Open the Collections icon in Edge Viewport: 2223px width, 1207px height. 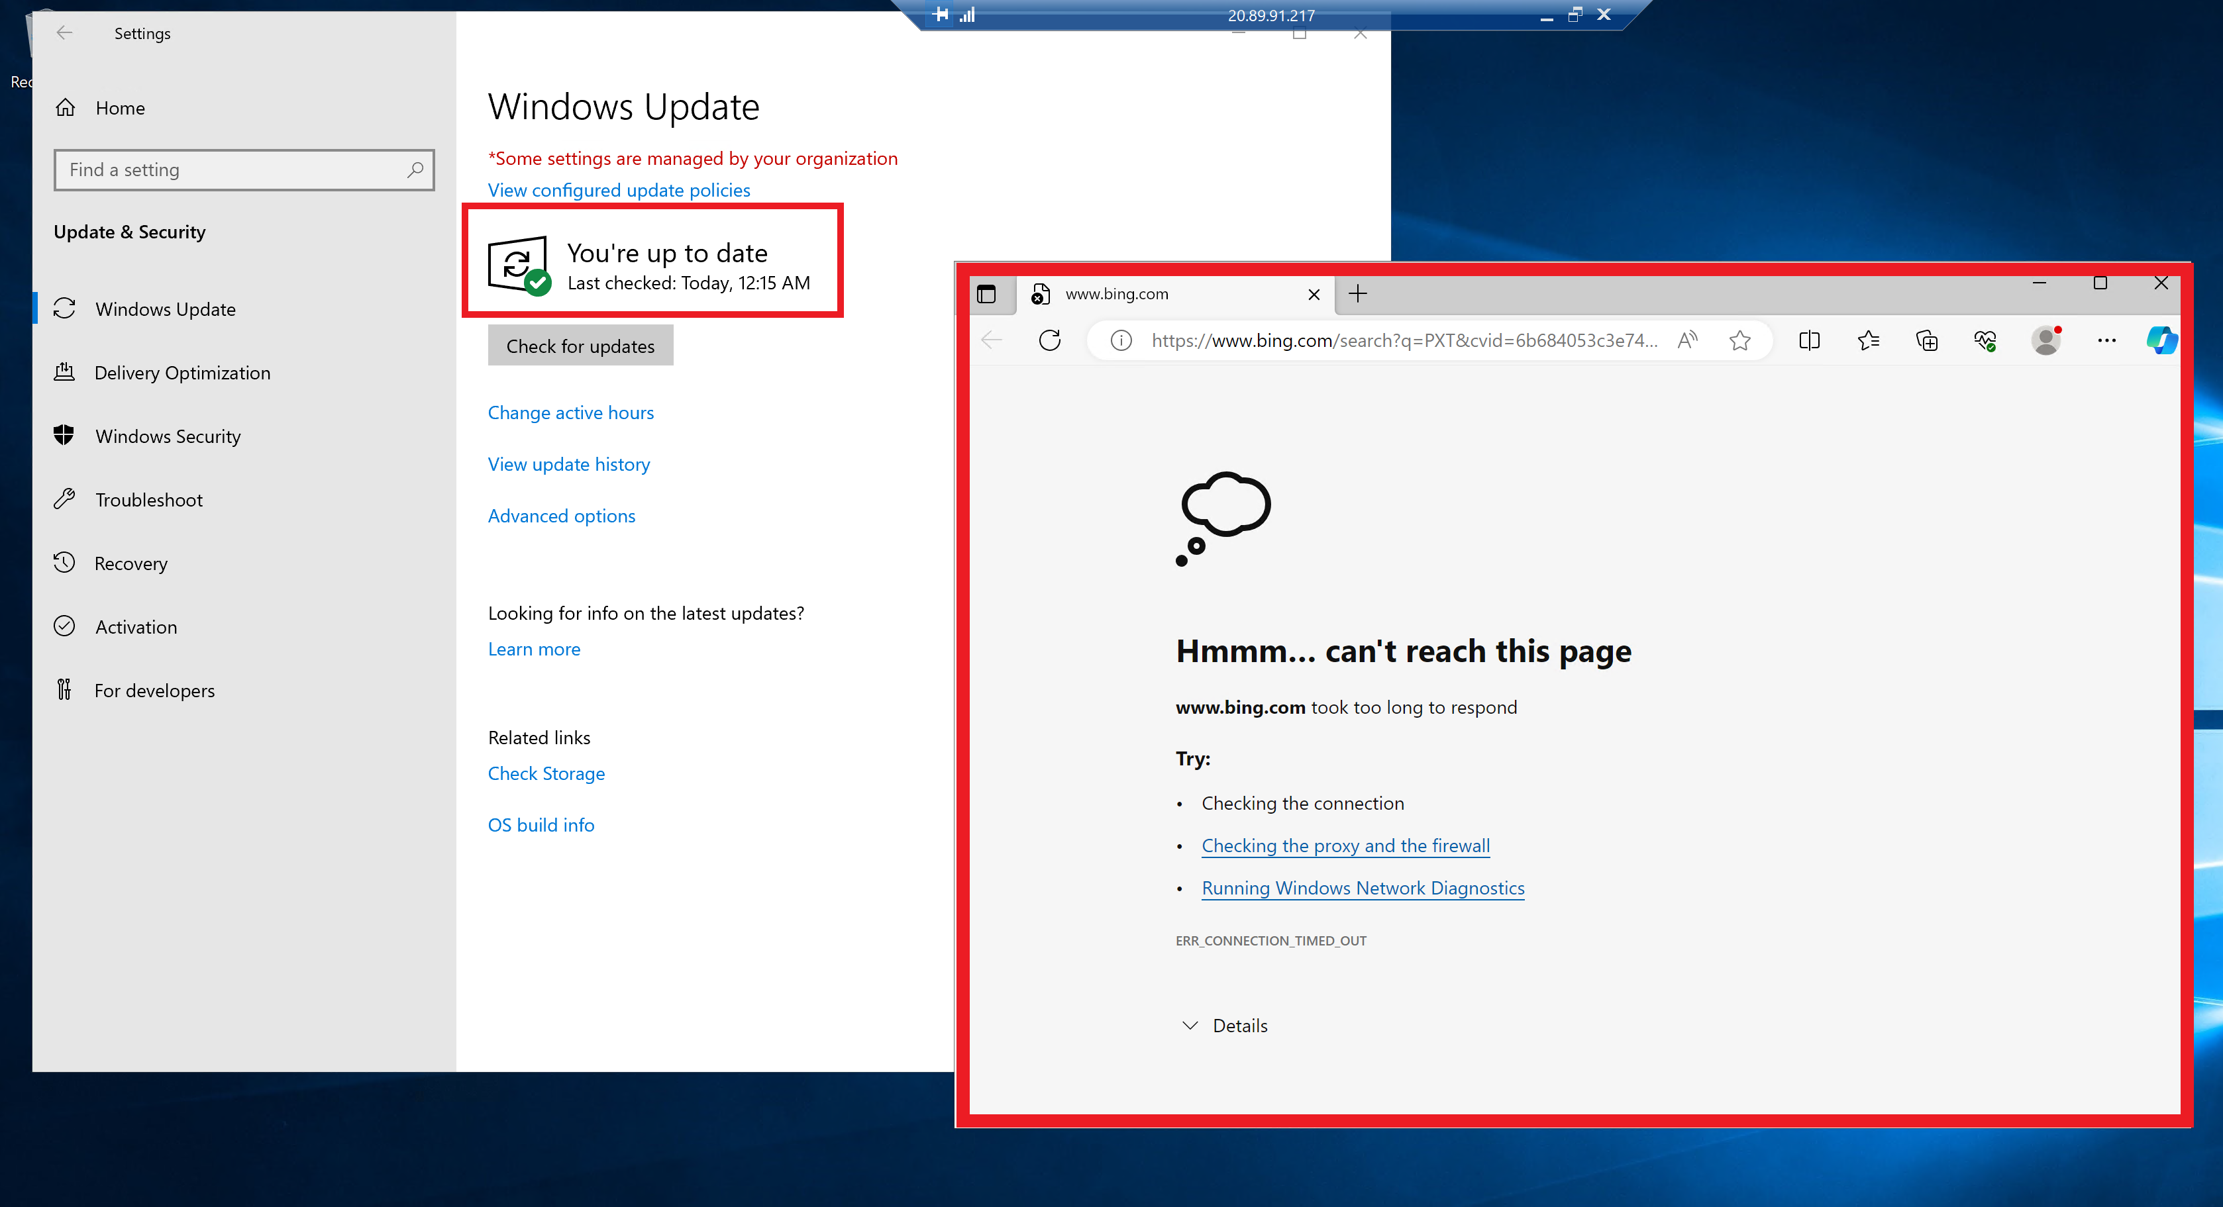(x=1927, y=341)
